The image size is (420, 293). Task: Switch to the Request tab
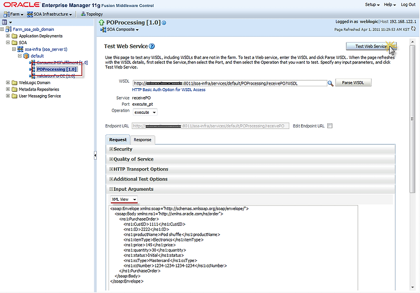(x=118, y=139)
